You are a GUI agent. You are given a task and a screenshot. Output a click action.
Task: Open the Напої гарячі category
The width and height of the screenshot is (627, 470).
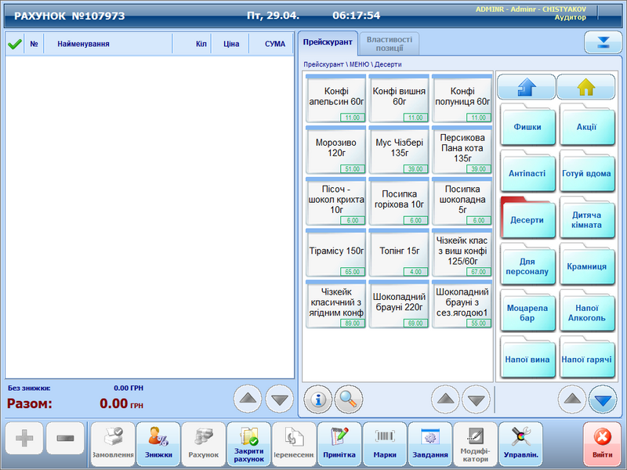click(x=586, y=360)
